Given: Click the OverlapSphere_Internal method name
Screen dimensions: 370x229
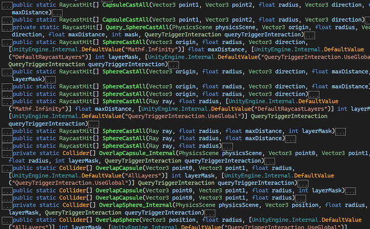Looking at the screenshot, I should click(x=135, y=205).
